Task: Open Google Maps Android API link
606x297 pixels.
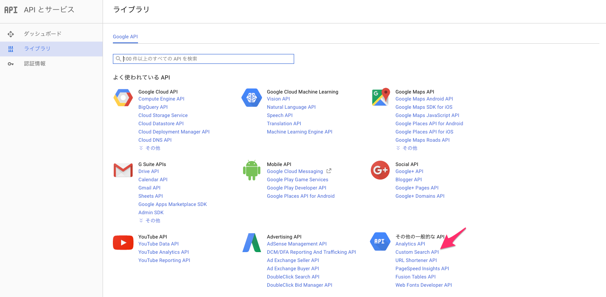Action: (x=424, y=99)
